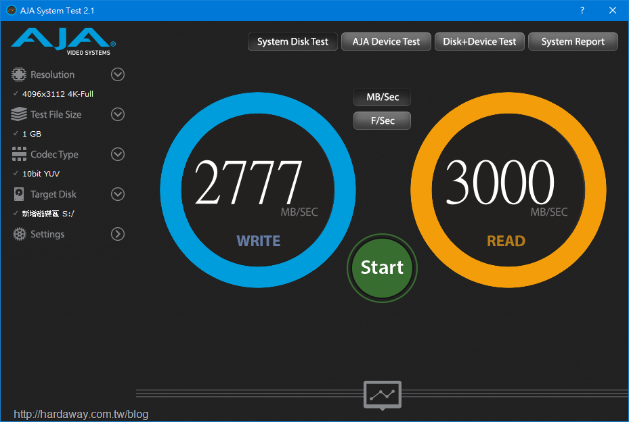Click the Resolution chip icon
Screen dimensions: 629x422
point(19,74)
